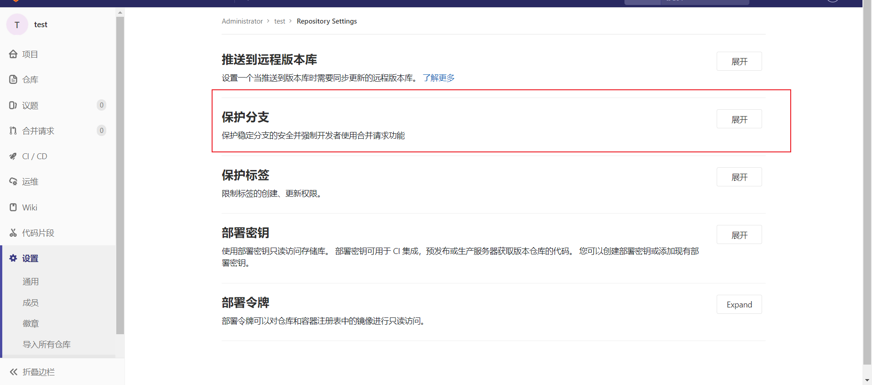Click Expand button for 部署令牌

click(x=739, y=304)
